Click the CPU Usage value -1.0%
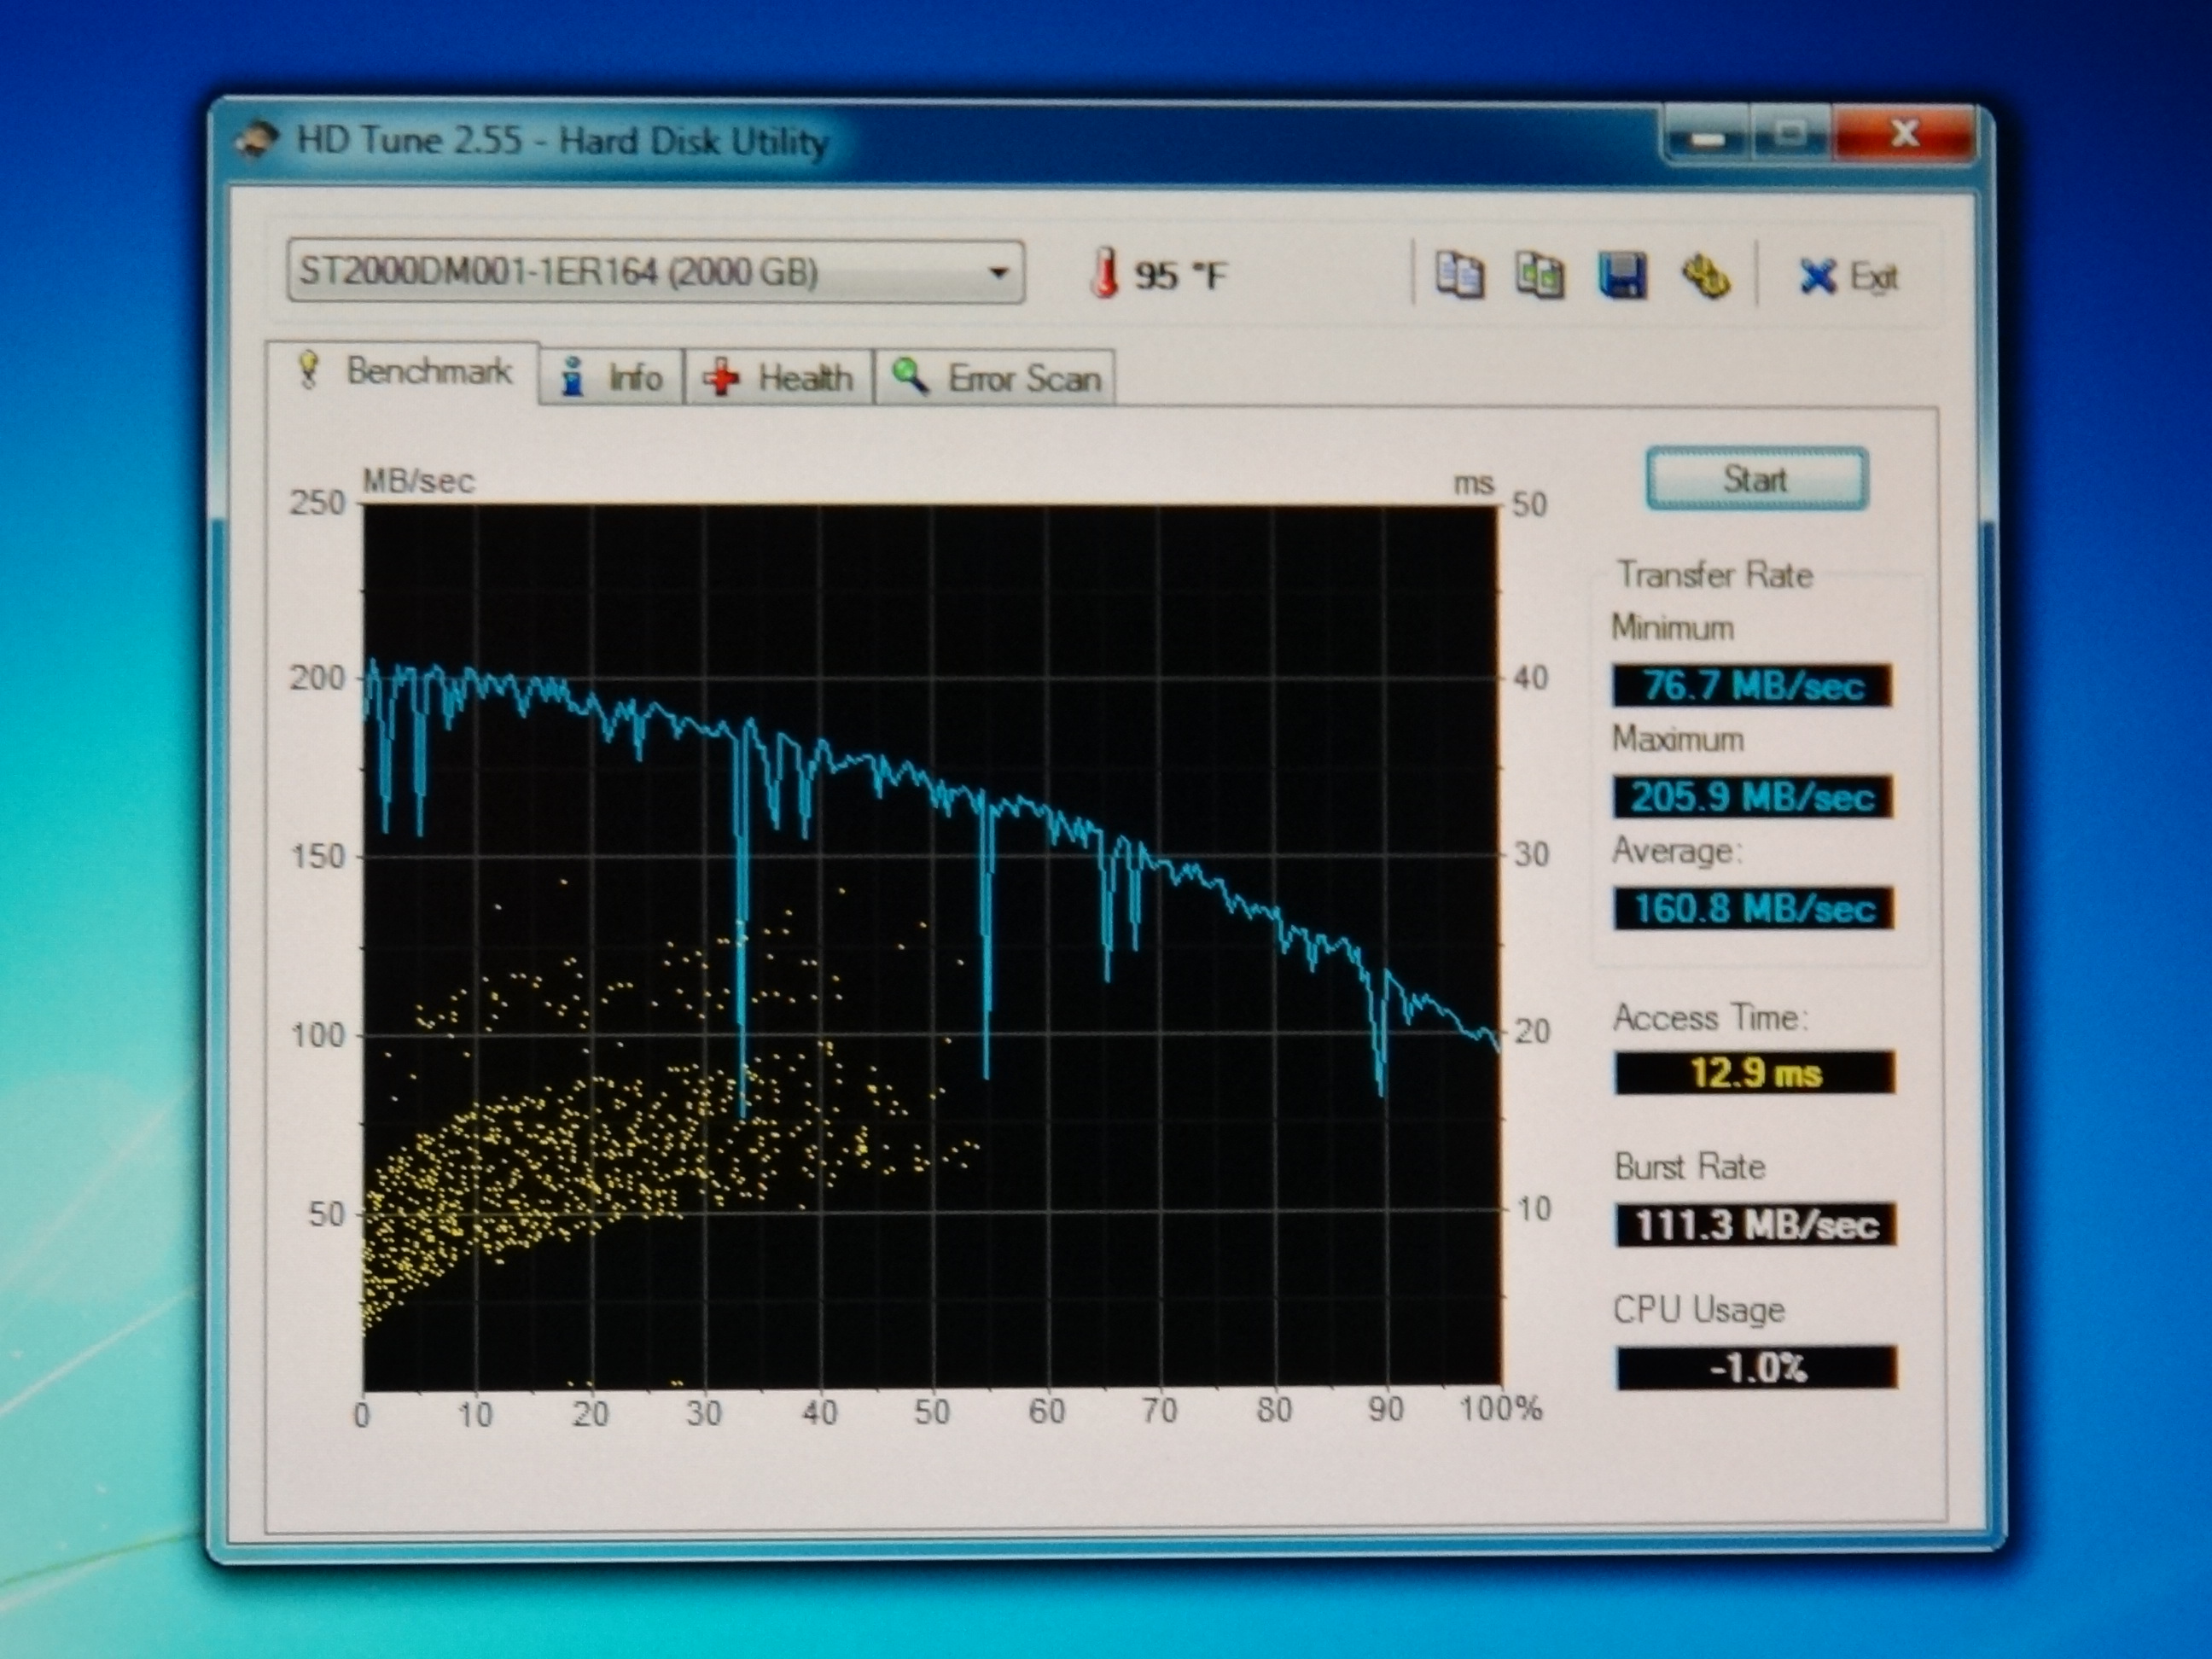This screenshot has width=2212, height=1659. point(1757,1367)
